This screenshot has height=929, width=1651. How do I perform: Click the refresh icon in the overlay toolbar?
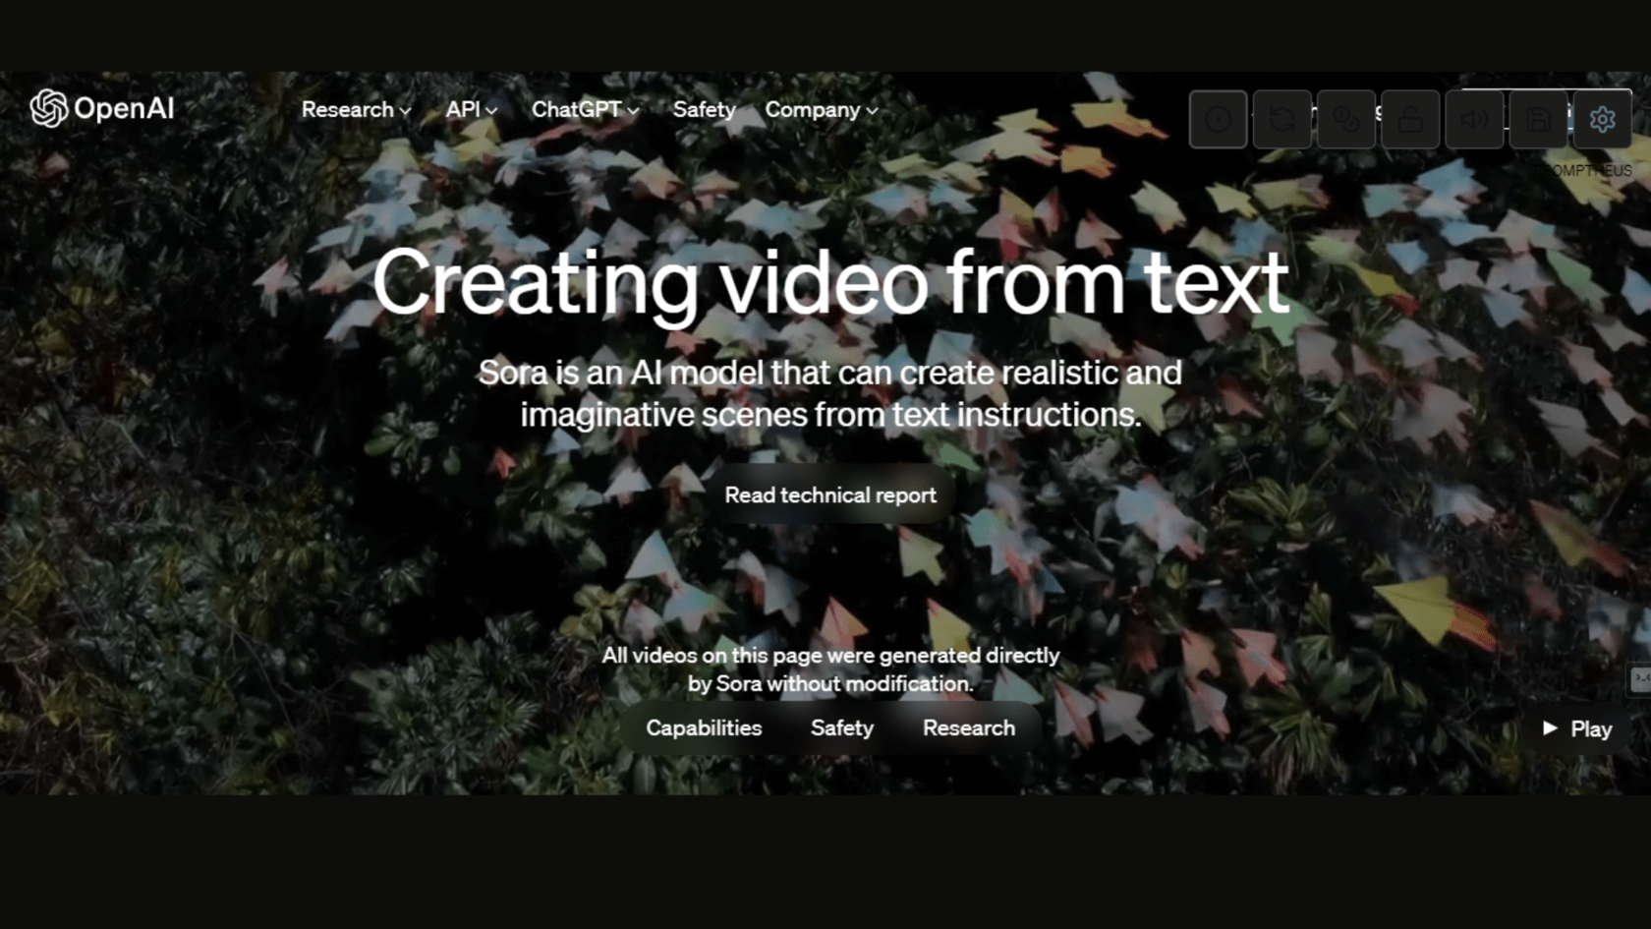(1281, 119)
